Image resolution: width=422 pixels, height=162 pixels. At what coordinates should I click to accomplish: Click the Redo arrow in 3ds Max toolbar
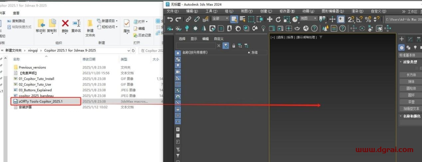178,19
